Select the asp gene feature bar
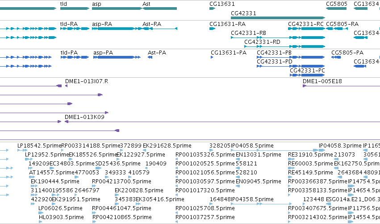Viewport: 380px width, 224px height. click(x=117, y=8)
